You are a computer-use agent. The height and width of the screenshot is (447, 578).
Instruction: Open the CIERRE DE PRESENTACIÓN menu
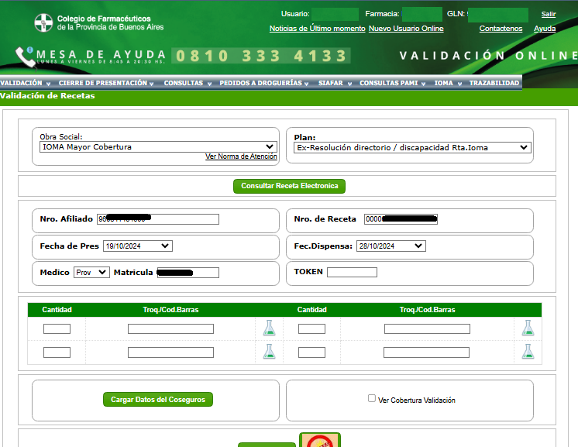coord(106,84)
